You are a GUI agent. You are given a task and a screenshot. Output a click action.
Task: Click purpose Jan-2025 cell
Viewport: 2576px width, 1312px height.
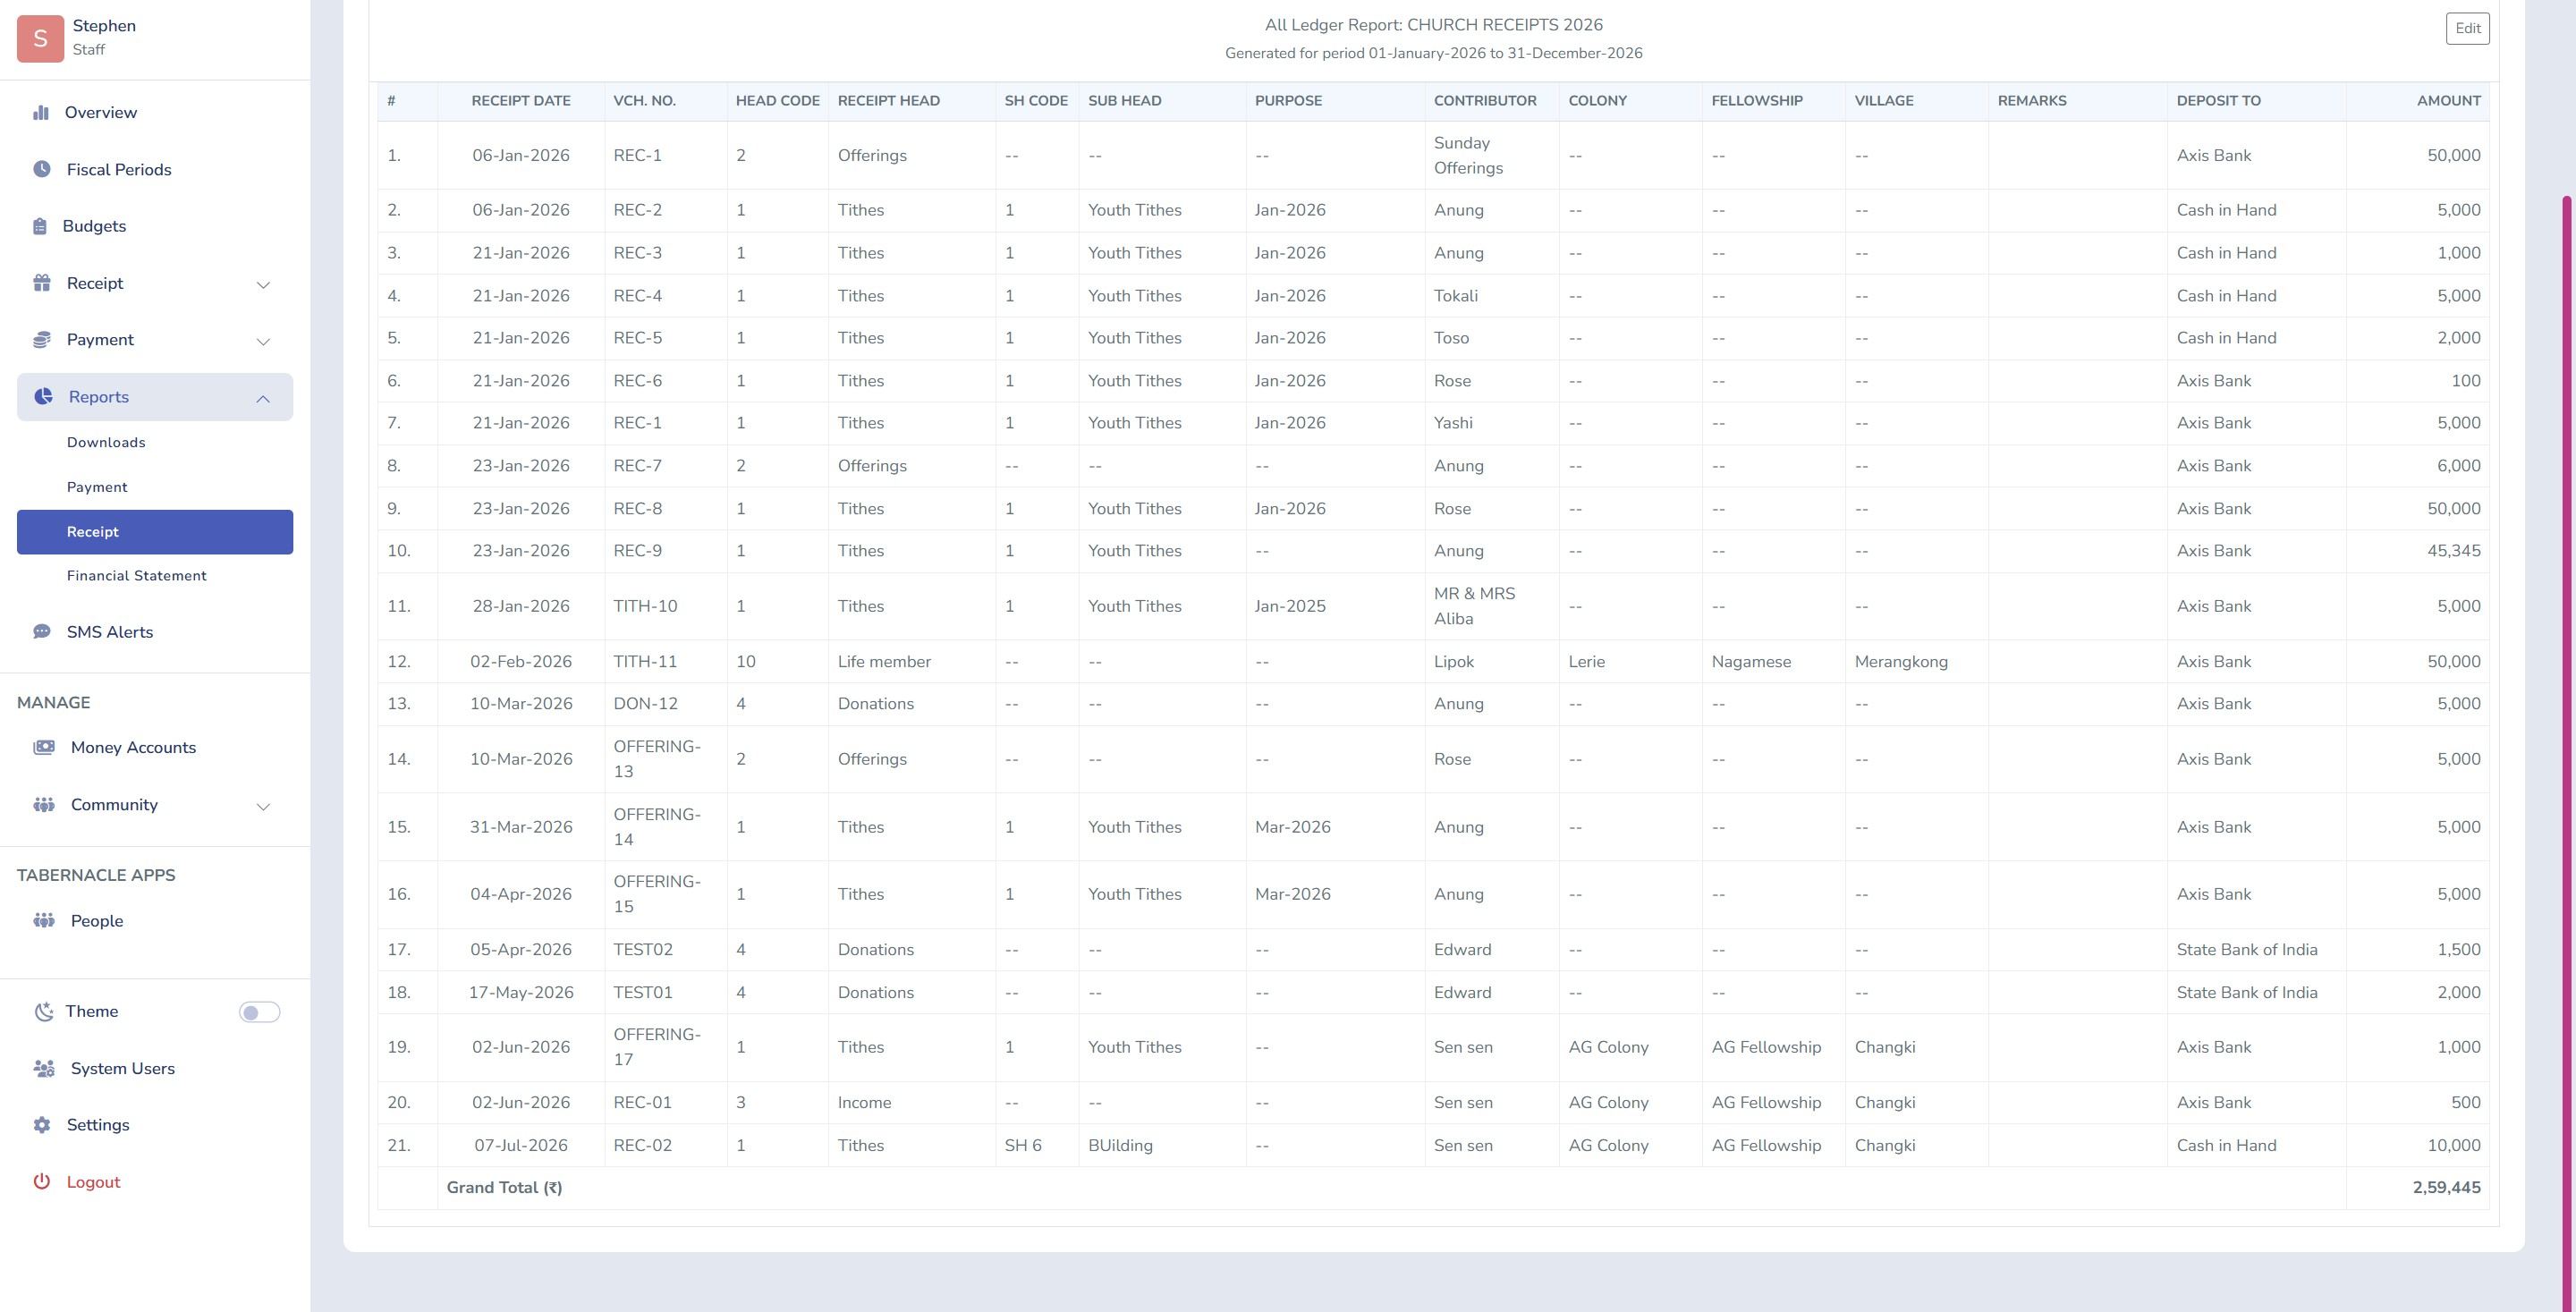point(1290,606)
